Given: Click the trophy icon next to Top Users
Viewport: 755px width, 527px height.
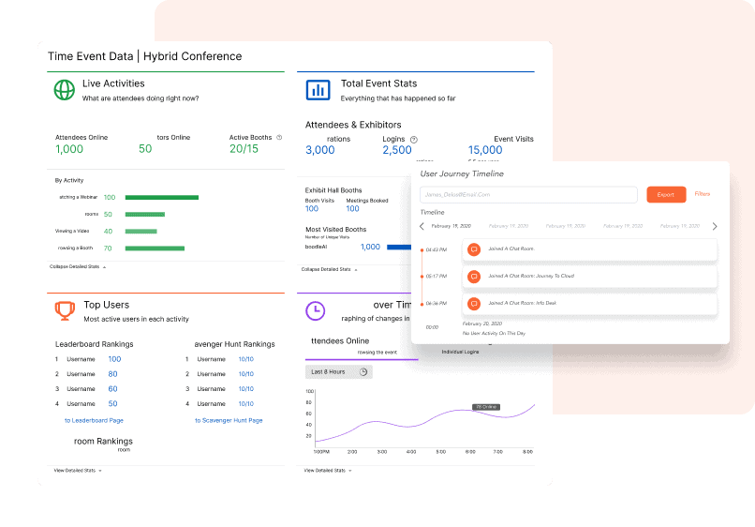Looking at the screenshot, I should [64, 309].
